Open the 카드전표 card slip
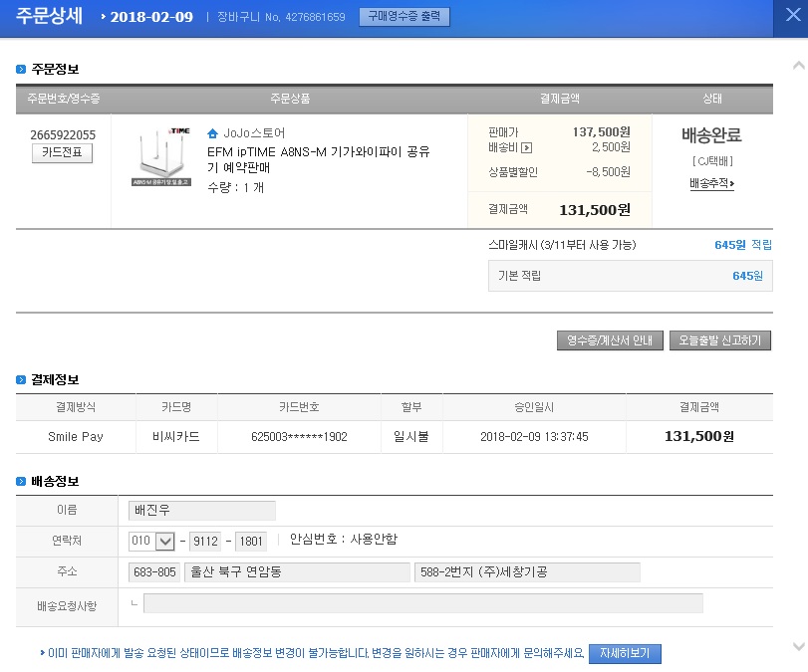The image size is (808, 672). (62, 152)
